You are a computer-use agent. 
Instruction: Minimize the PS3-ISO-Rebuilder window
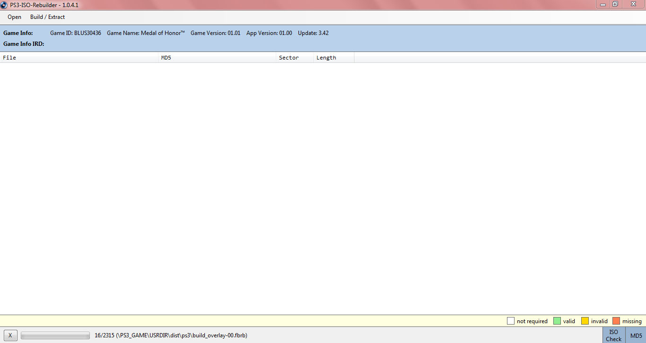[x=602, y=4]
